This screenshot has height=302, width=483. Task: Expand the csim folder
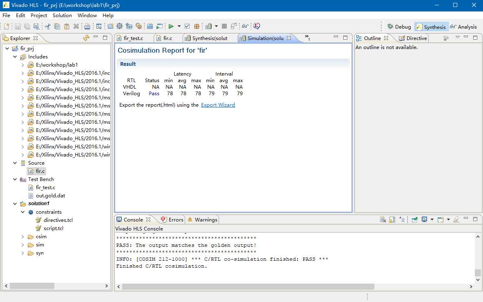pyautogui.click(x=22, y=237)
